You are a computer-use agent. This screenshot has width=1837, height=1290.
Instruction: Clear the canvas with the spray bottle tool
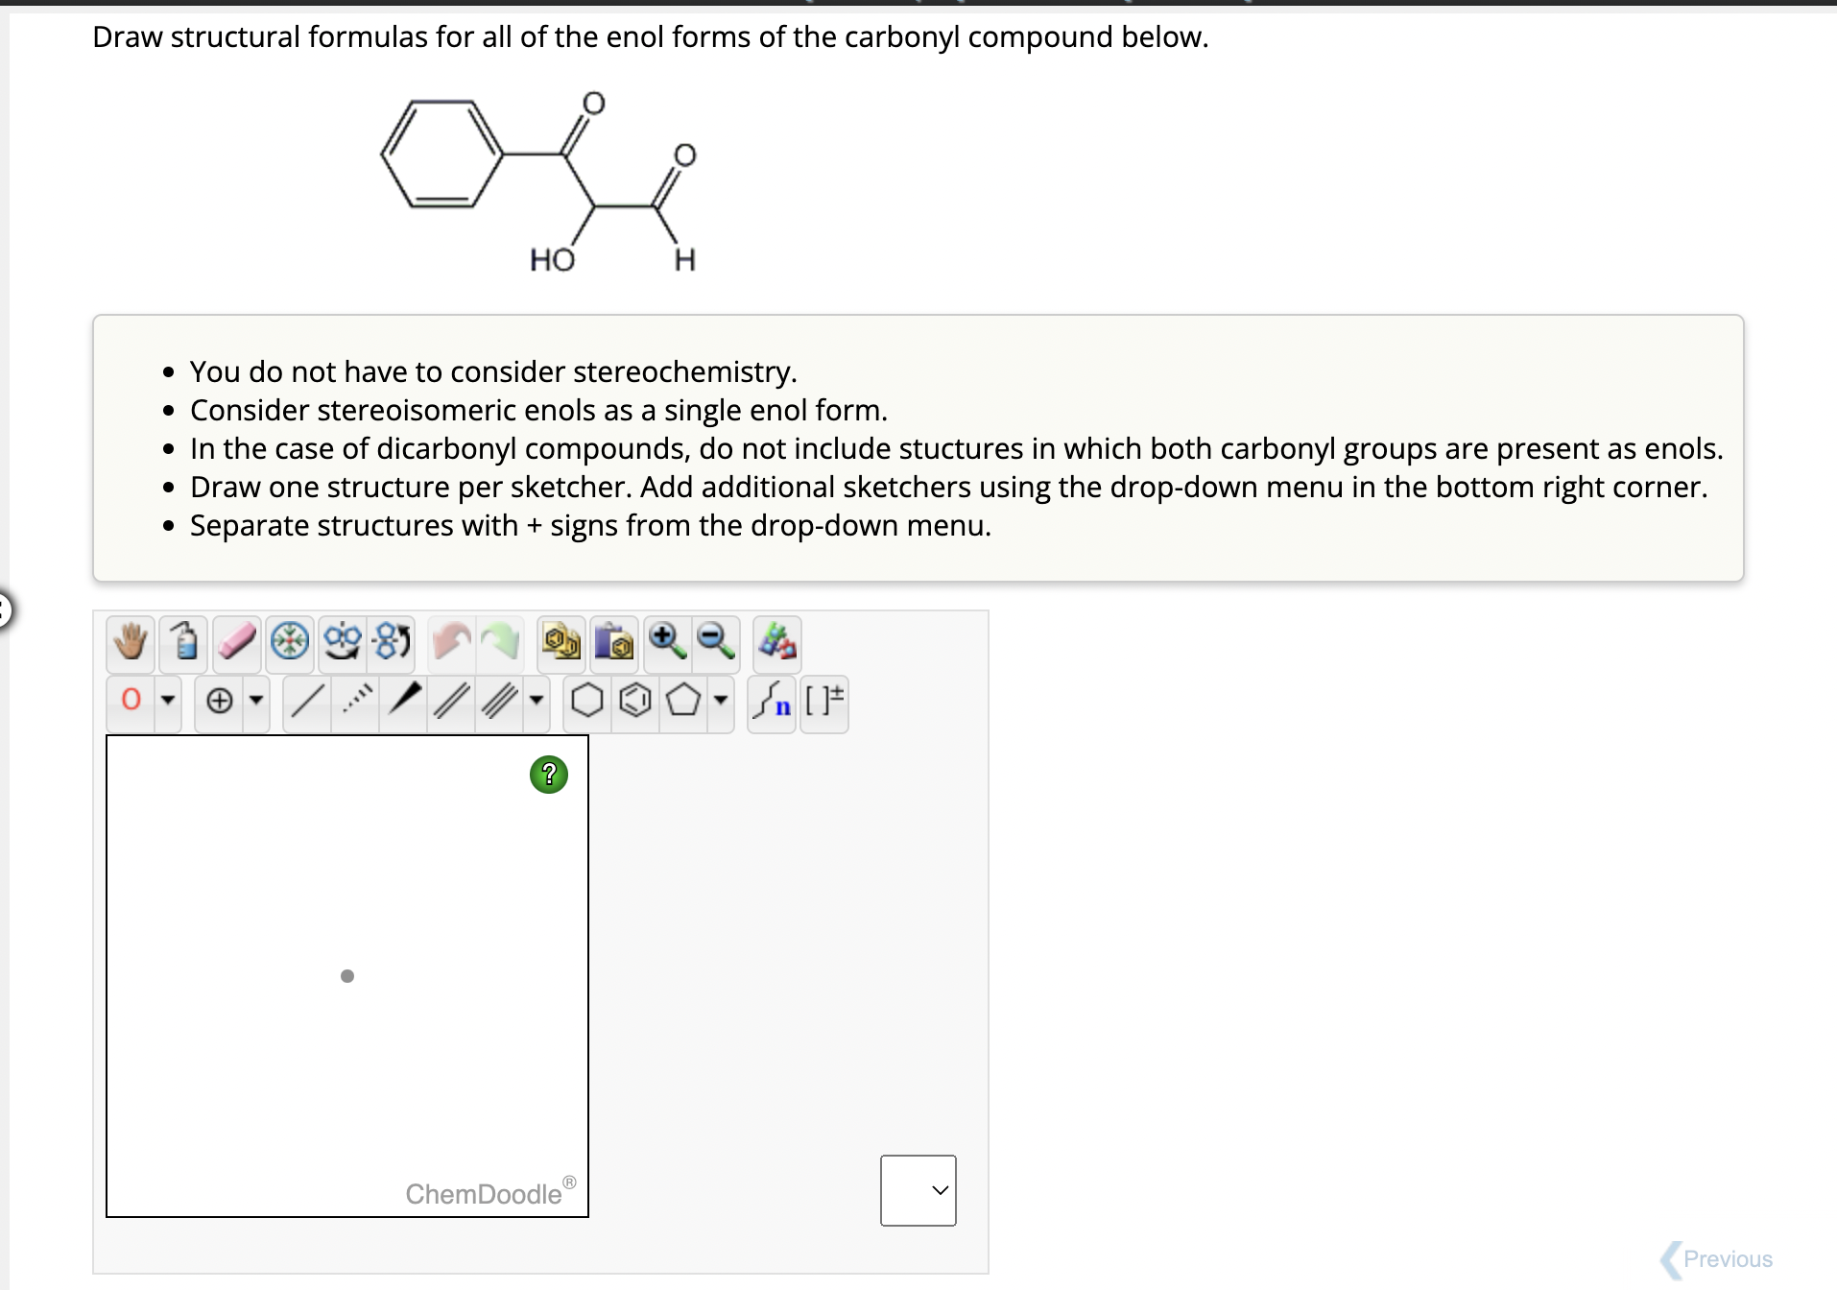(183, 643)
